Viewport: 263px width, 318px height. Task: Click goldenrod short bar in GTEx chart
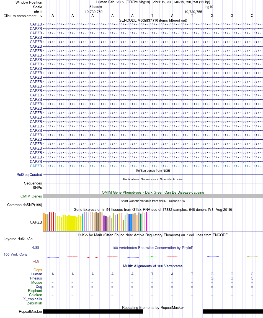(123, 225)
